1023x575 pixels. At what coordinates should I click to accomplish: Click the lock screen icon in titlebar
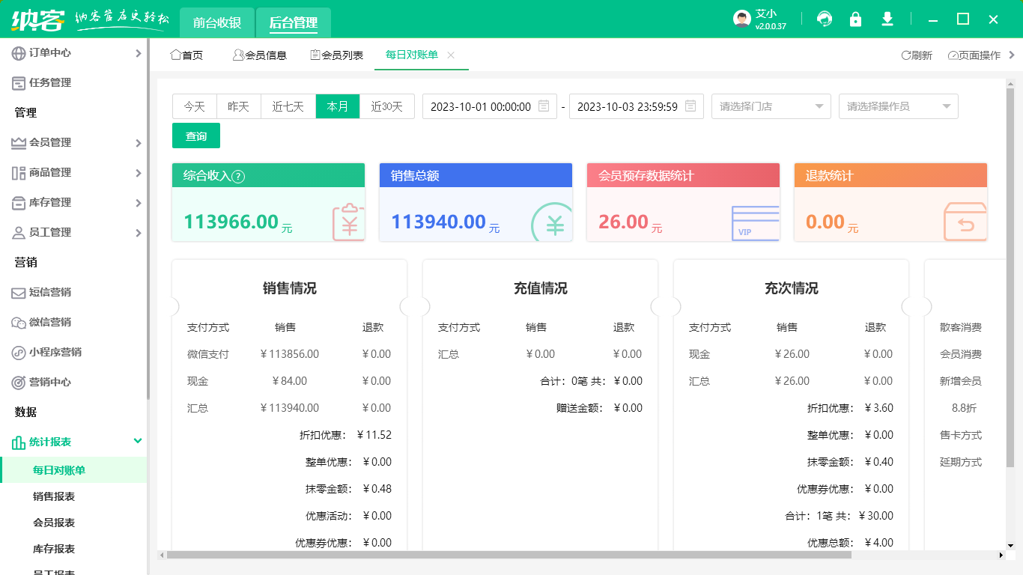[x=856, y=19]
